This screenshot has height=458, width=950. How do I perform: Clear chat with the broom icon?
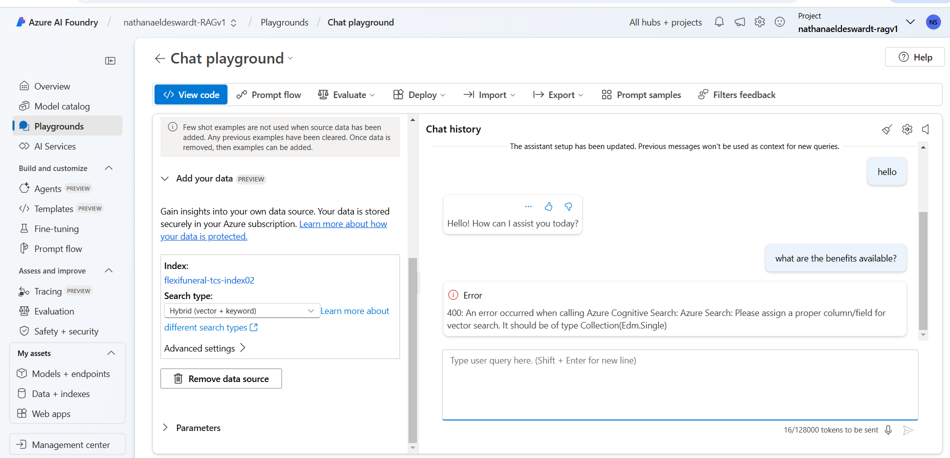tap(887, 129)
